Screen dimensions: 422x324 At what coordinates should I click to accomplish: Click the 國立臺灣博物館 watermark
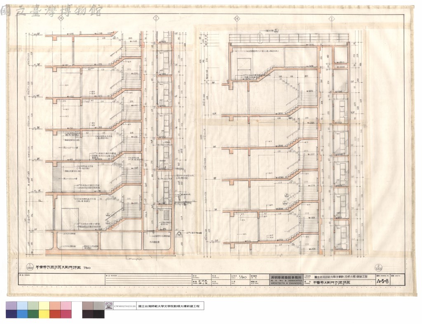point(51,10)
